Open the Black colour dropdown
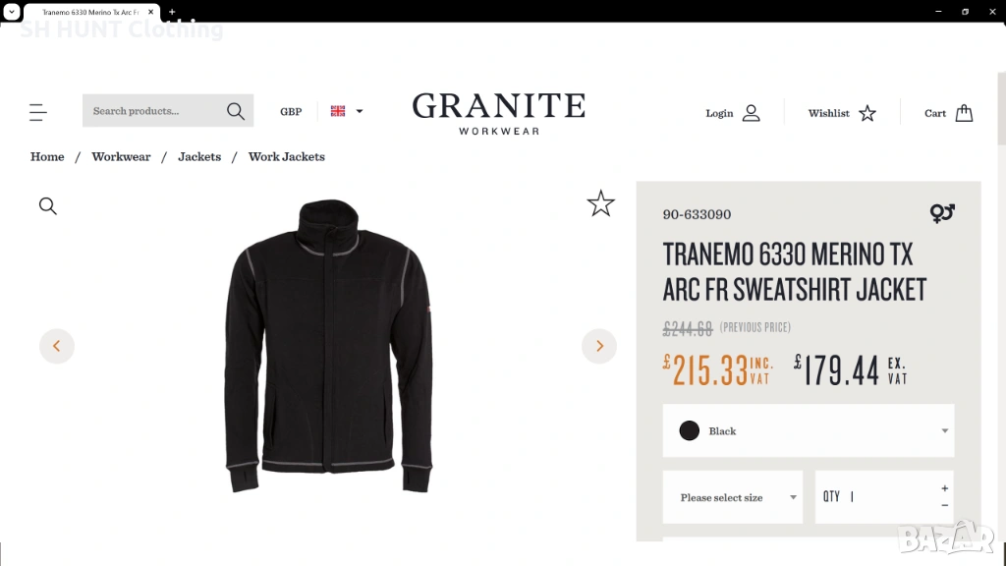This screenshot has height=566, width=1006. [809, 430]
